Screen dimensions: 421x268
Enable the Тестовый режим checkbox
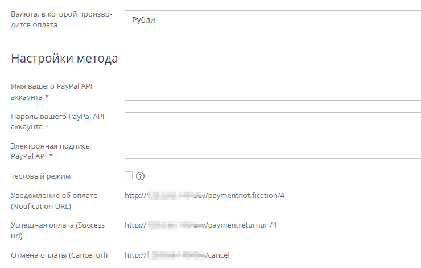(129, 175)
